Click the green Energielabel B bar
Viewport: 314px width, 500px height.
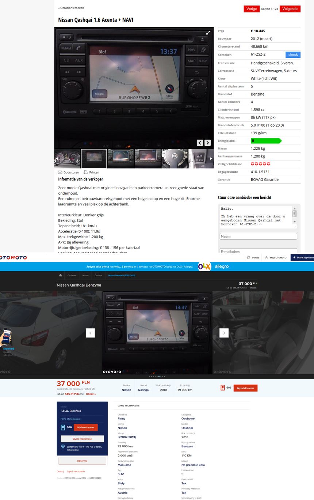(x=266, y=141)
